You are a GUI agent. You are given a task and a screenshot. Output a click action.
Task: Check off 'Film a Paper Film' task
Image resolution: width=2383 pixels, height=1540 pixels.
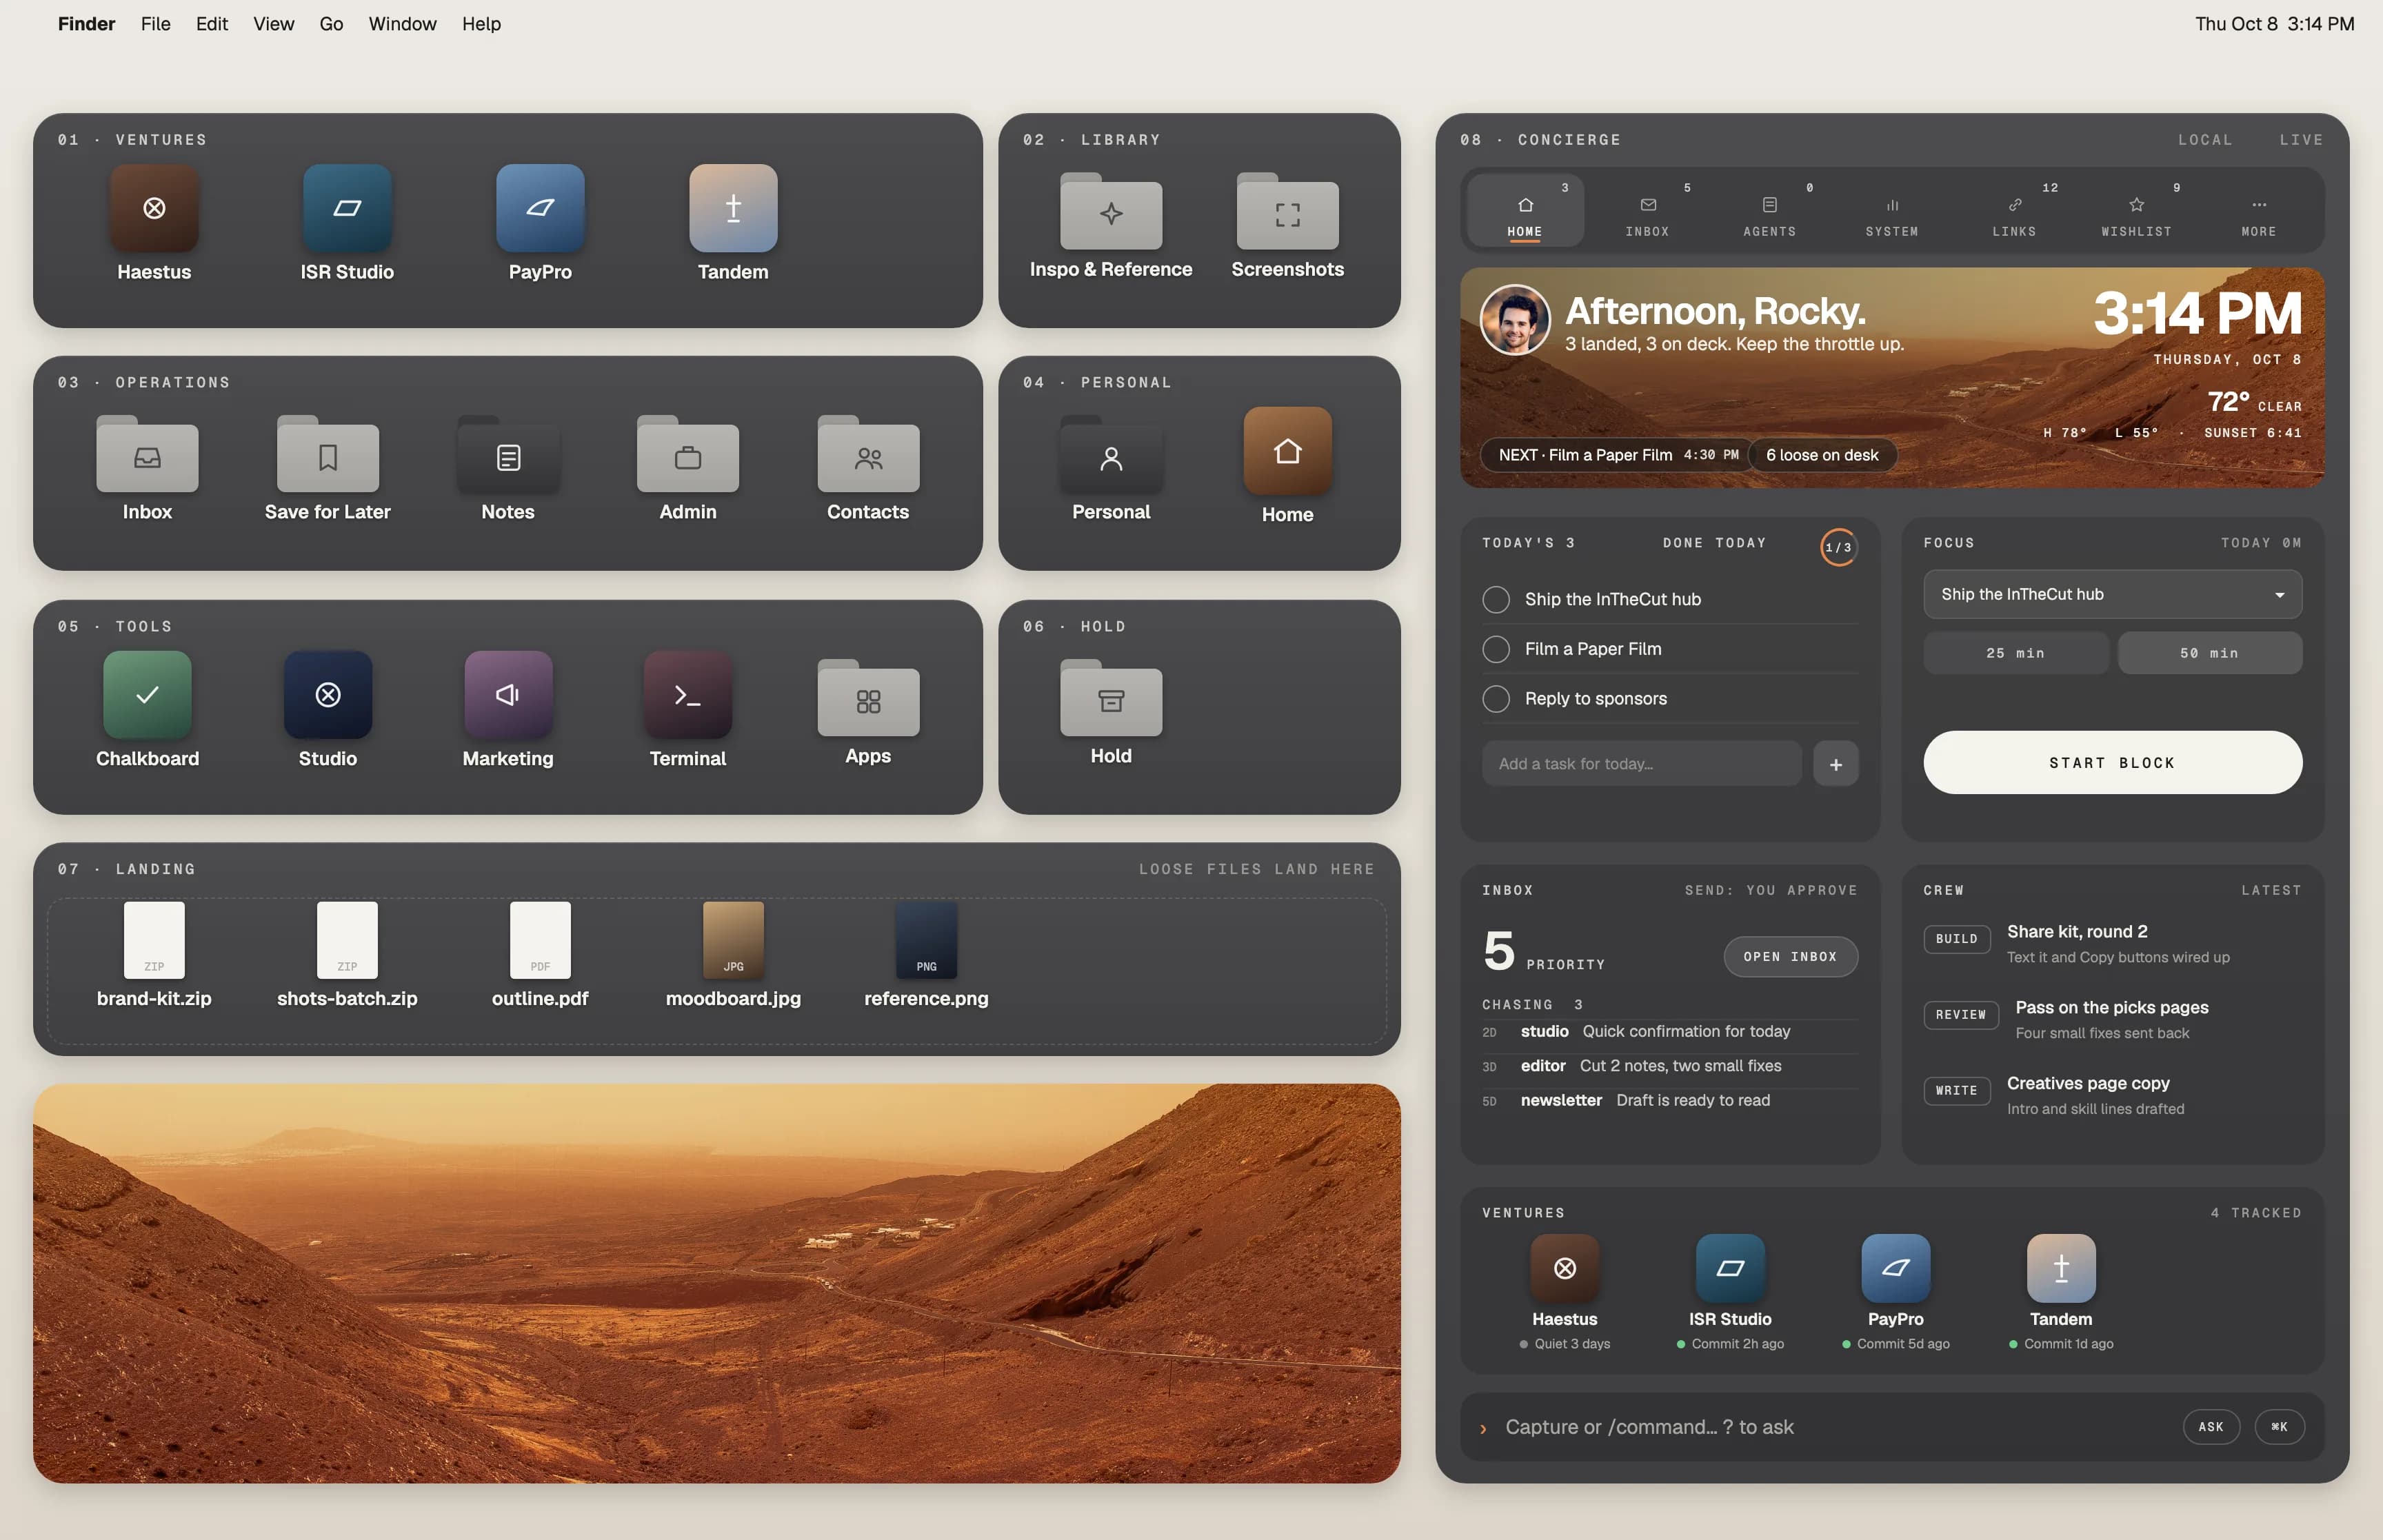1496,649
